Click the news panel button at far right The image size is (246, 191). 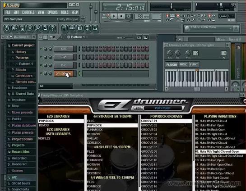click(x=236, y=28)
